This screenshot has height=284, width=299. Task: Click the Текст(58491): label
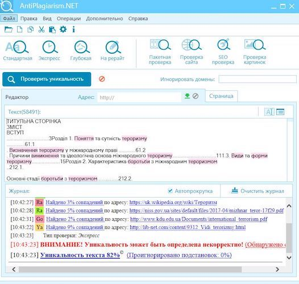pyautogui.click(x=24, y=112)
